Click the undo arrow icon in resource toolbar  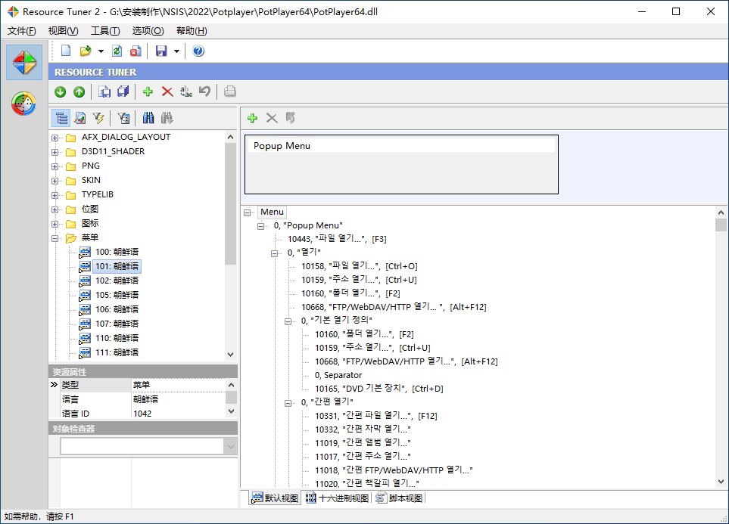(x=204, y=91)
